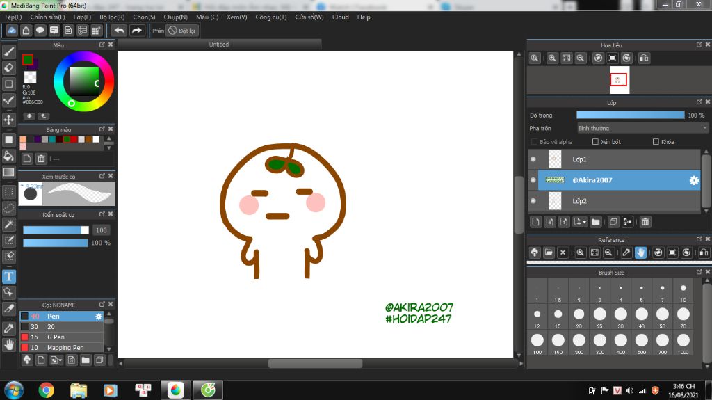Select the Brush tool in left toolbar
The height and width of the screenshot is (400, 712).
click(x=9, y=51)
